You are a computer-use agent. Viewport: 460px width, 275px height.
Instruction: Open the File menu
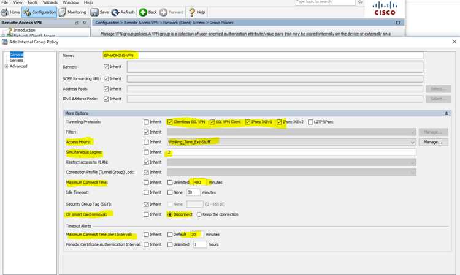5,2
